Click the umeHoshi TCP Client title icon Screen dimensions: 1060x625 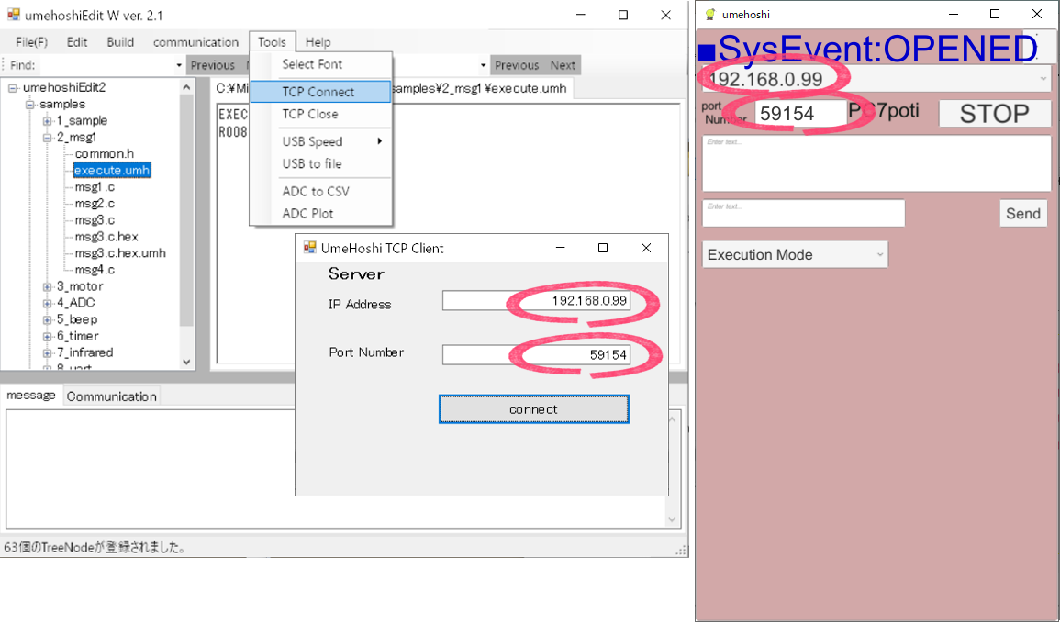(310, 248)
